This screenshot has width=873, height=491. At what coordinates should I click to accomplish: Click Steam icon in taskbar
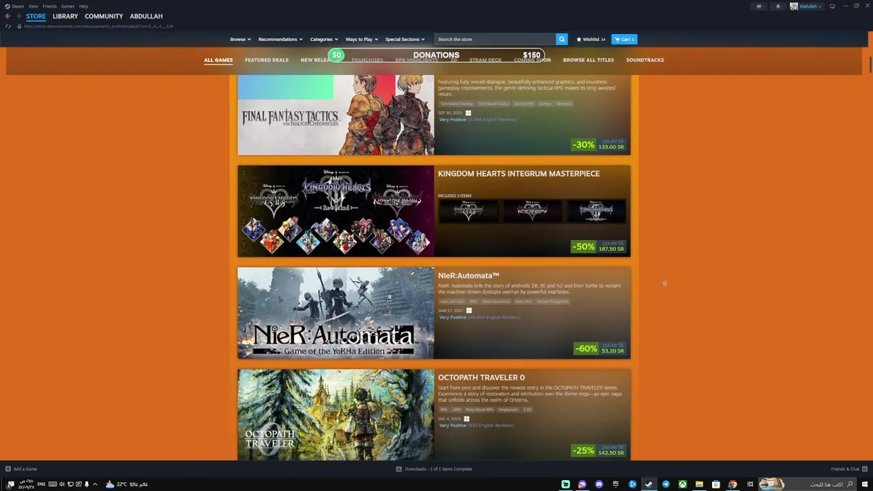(649, 484)
